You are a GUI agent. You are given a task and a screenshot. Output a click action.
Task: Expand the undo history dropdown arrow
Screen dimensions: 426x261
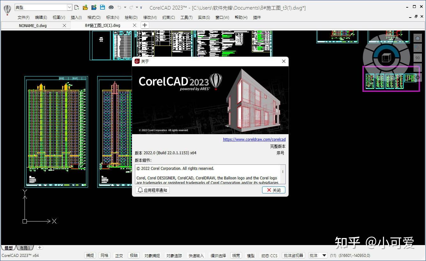pyautogui.click(x=125, y=7)
